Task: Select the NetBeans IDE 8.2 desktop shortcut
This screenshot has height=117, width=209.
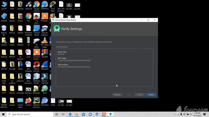Action: coord(37,79)
